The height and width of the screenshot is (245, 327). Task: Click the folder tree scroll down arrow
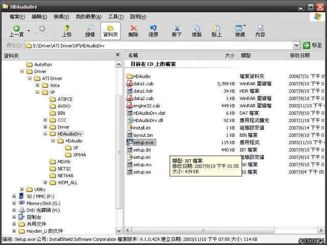click(x=119, y=231)
